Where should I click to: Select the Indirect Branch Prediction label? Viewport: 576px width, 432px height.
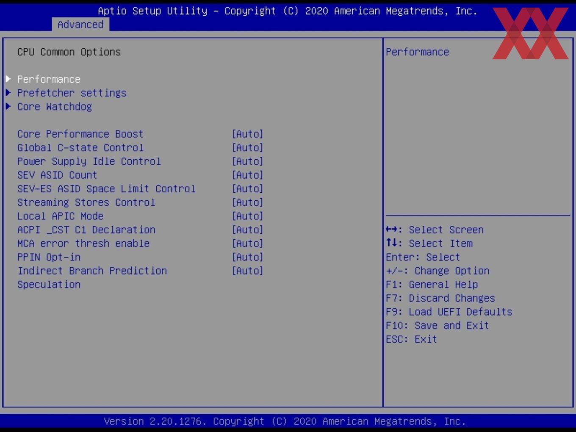(x=92, y=271)
